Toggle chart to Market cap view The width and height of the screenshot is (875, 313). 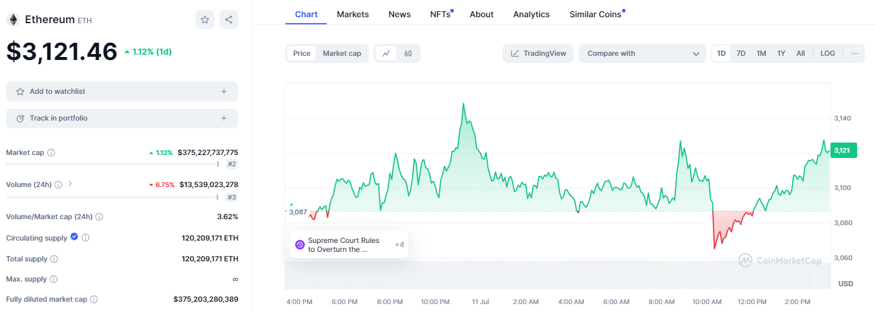pyautogui.click(x=342, y=53)
